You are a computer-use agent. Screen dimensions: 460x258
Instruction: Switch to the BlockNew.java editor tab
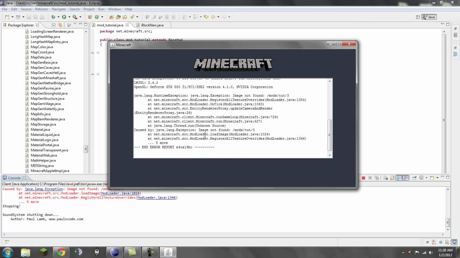(x=152, y=25)
